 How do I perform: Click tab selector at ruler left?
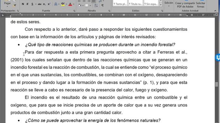[x=3, y=15]
